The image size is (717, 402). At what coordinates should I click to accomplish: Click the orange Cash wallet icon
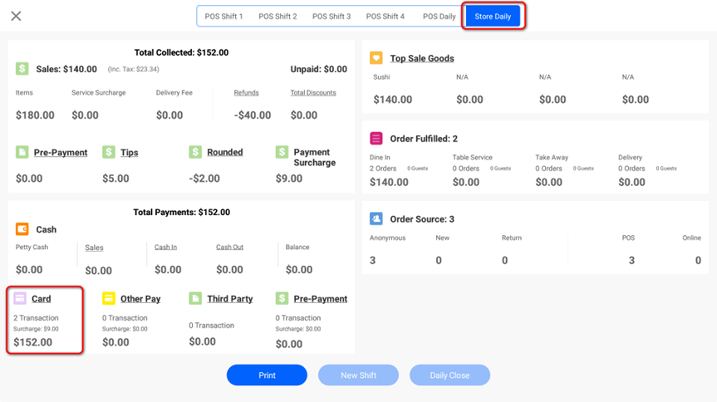click(x=22, y=229)
